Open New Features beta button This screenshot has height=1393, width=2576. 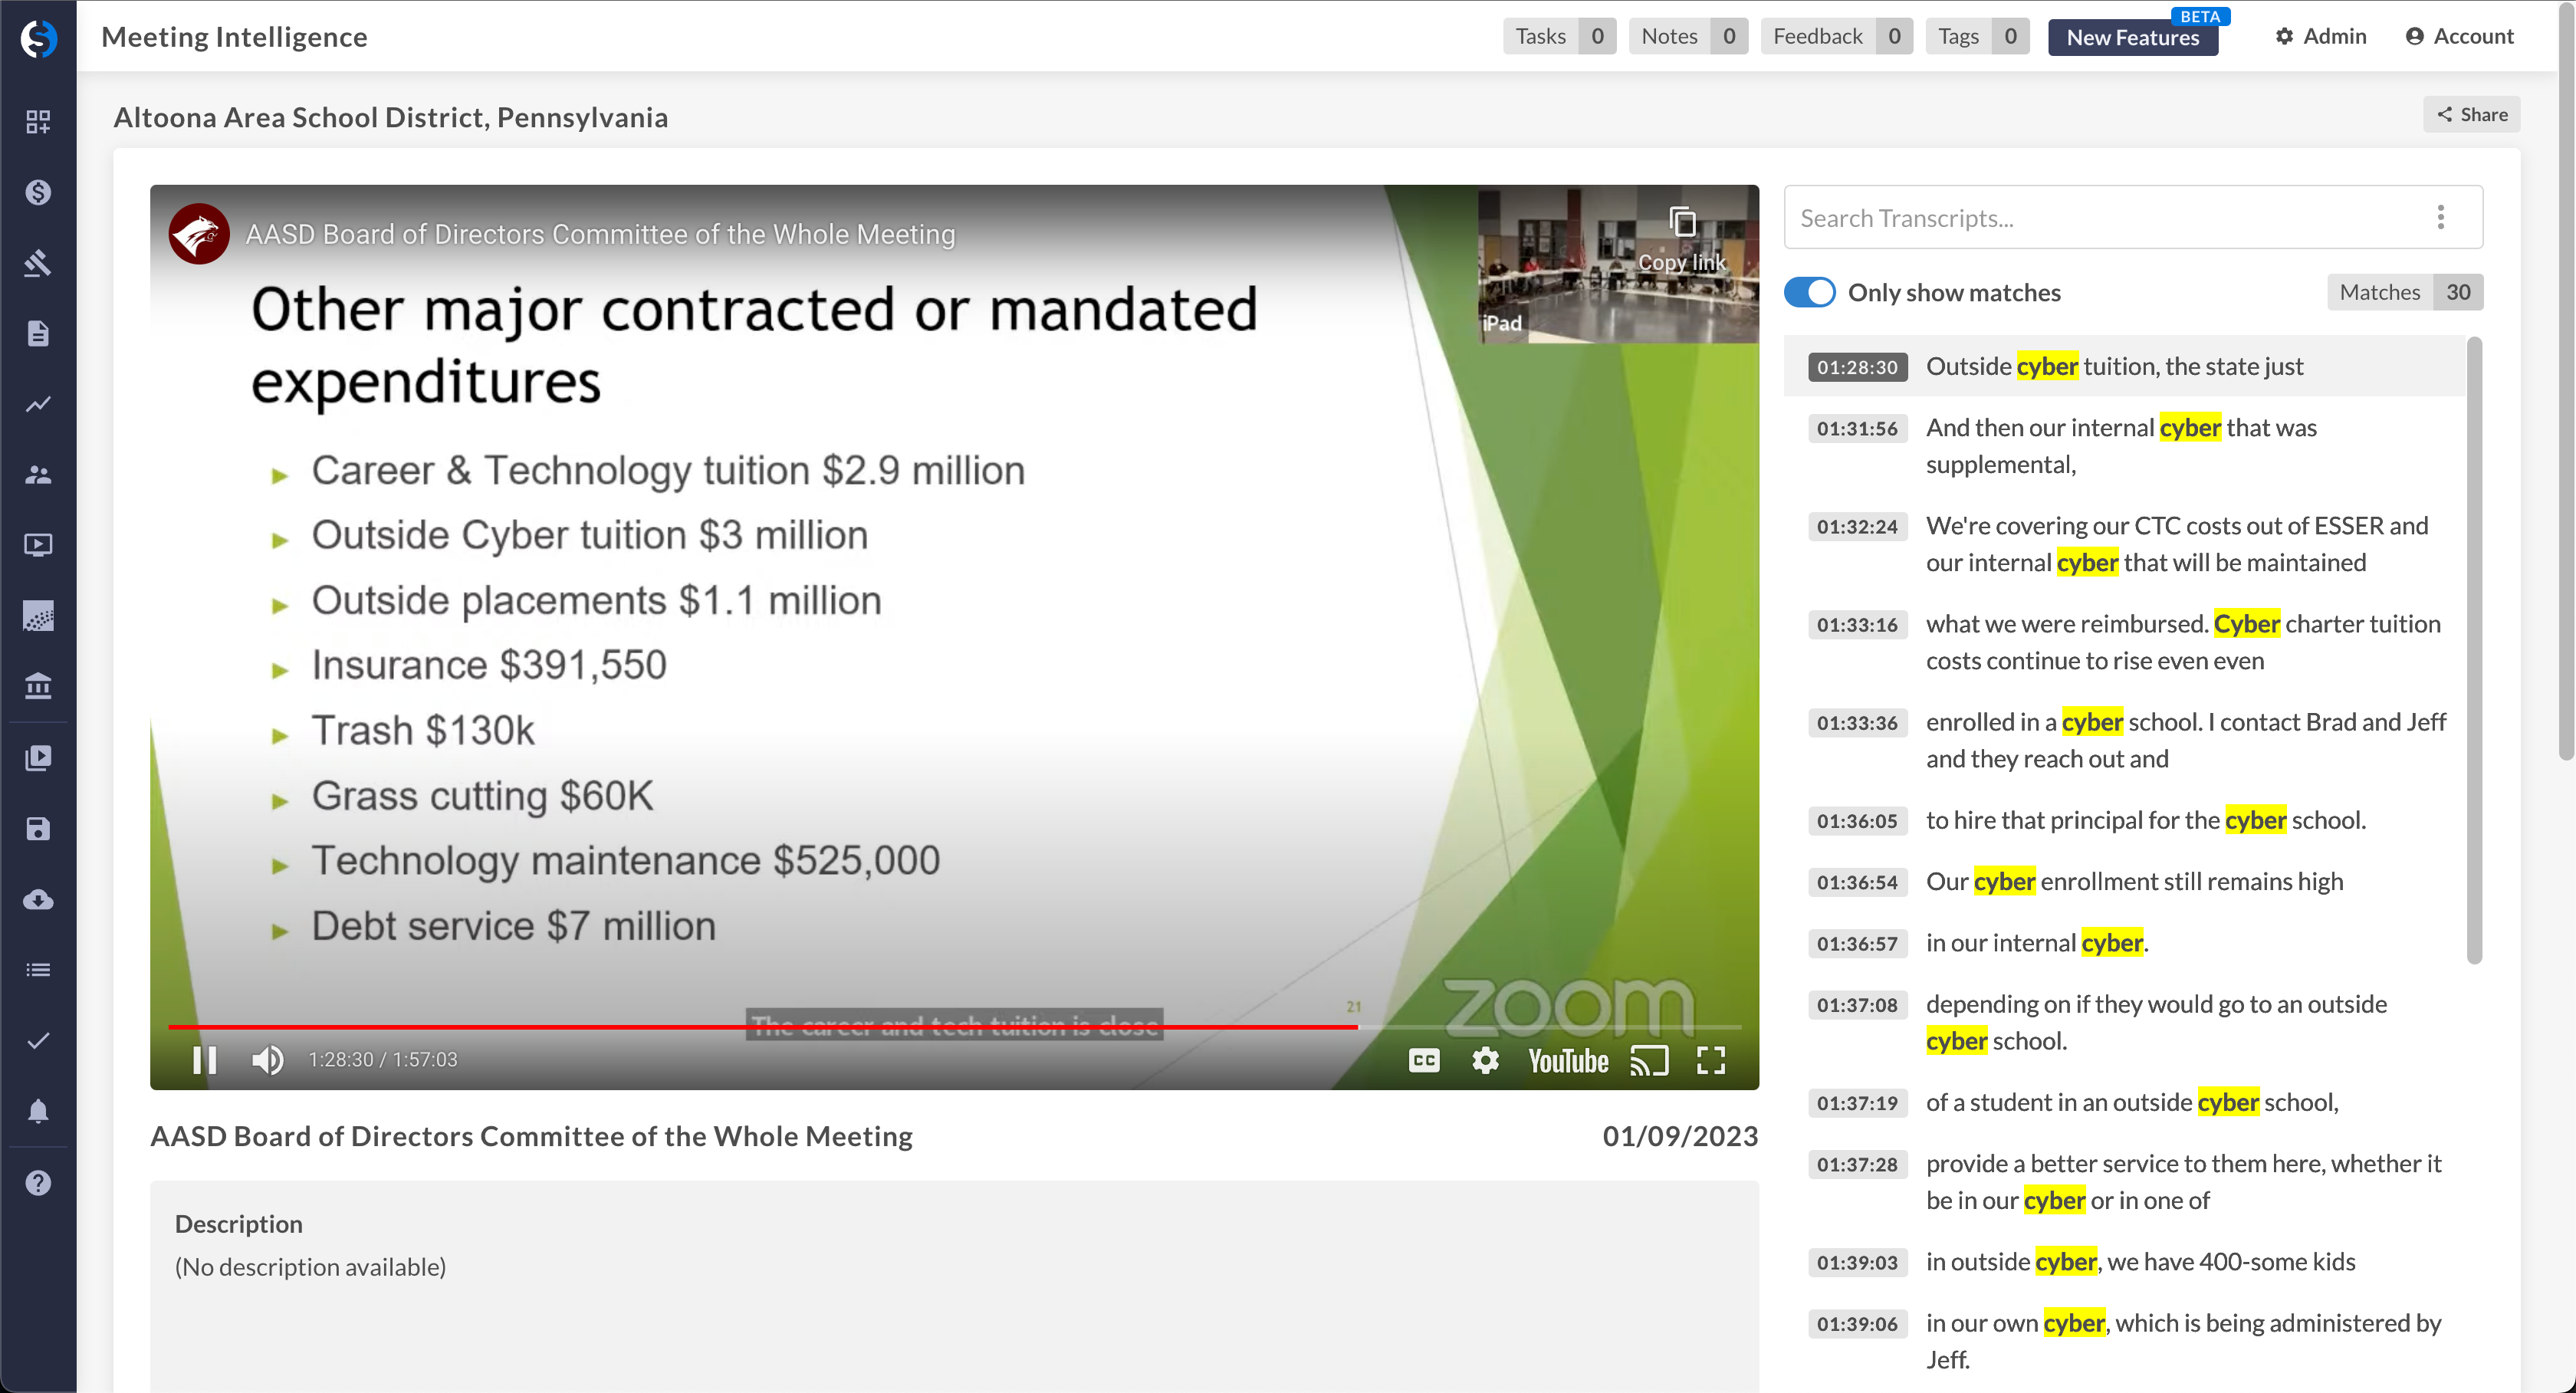[2132, 37]
